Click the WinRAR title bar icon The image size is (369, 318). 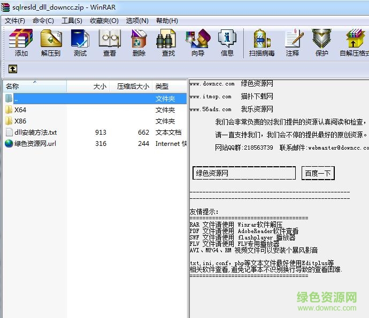point(5,7)
